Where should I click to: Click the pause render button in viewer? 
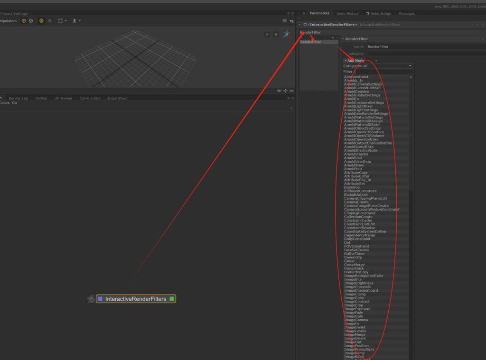(x=267, y=34)
